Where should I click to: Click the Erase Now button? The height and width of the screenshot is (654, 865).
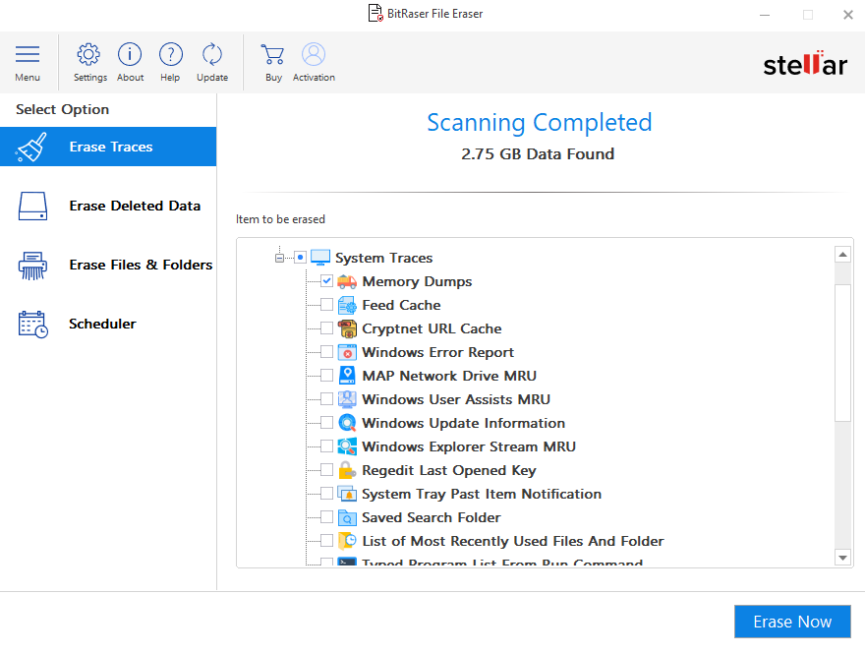click(792, 622)
